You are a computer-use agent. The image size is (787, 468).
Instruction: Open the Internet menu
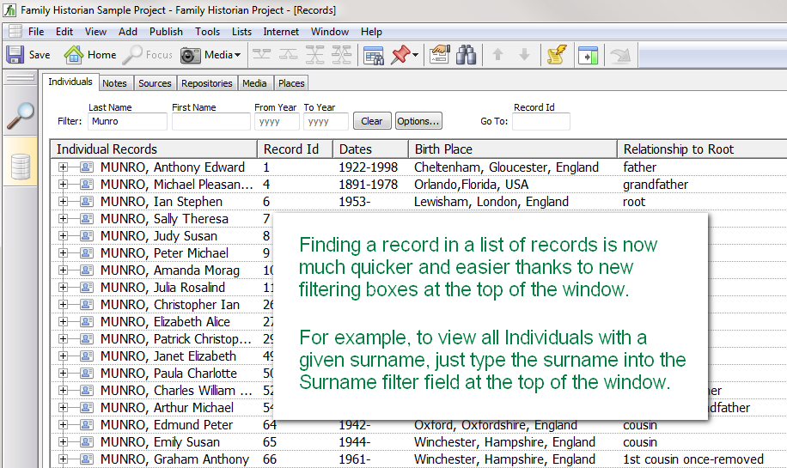[x=281, y=32]
